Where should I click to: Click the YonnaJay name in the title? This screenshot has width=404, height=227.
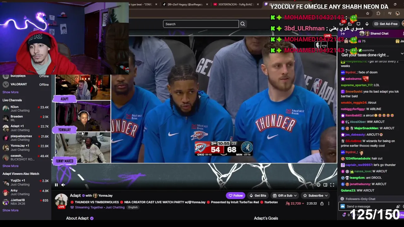coord(105,195)
